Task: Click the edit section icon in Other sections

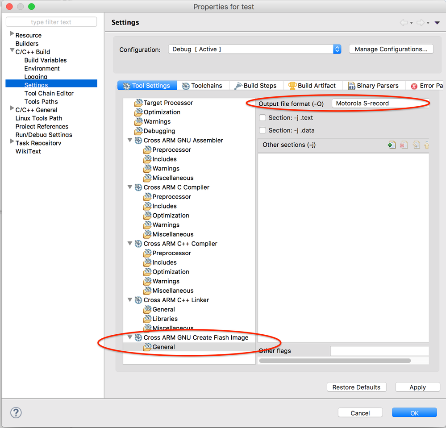Action: (x=417, y=145)
